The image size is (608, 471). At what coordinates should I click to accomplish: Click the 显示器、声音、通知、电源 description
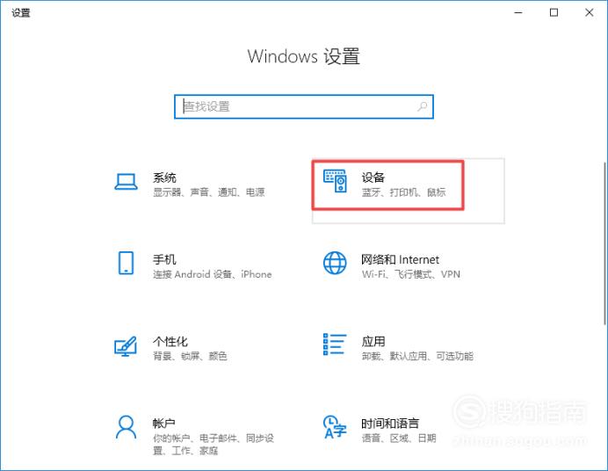(208, 192)
